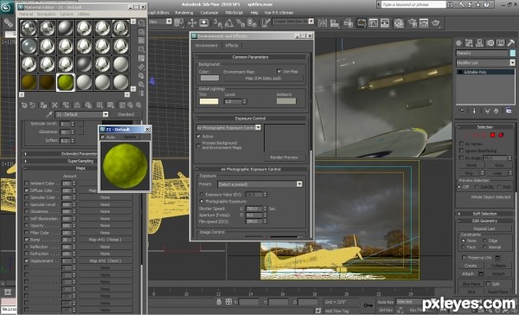Click the Render Preview button
Viewport: 519px width, 315px height.
[284, 157]
